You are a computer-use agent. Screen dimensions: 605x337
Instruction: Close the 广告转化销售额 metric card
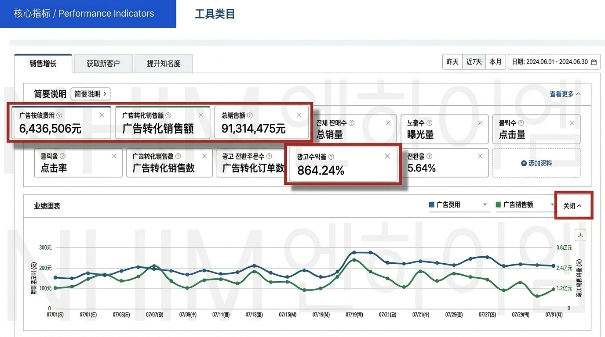pos(201,115)
